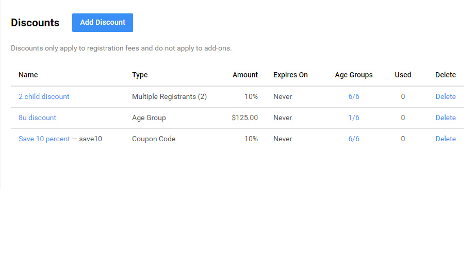Select the Multiple Registrants (2) type cell
The height and width of the screenshot is (267, 475).
(x=169, y=96)
